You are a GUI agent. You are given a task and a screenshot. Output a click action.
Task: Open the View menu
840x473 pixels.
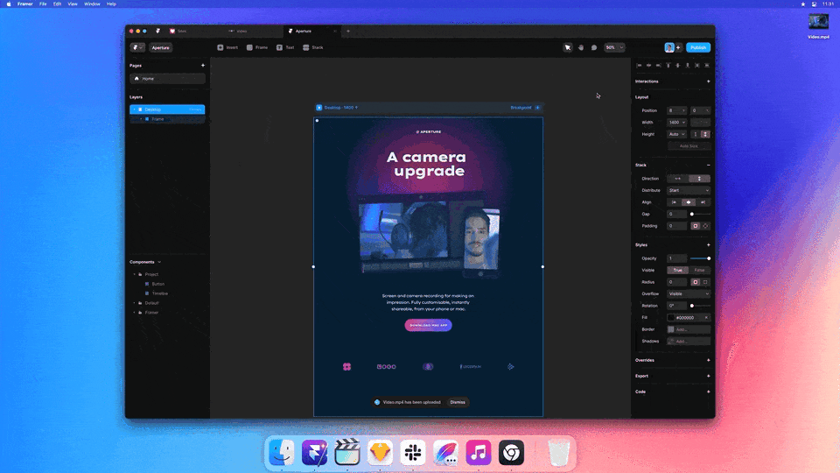pos(73,4)
